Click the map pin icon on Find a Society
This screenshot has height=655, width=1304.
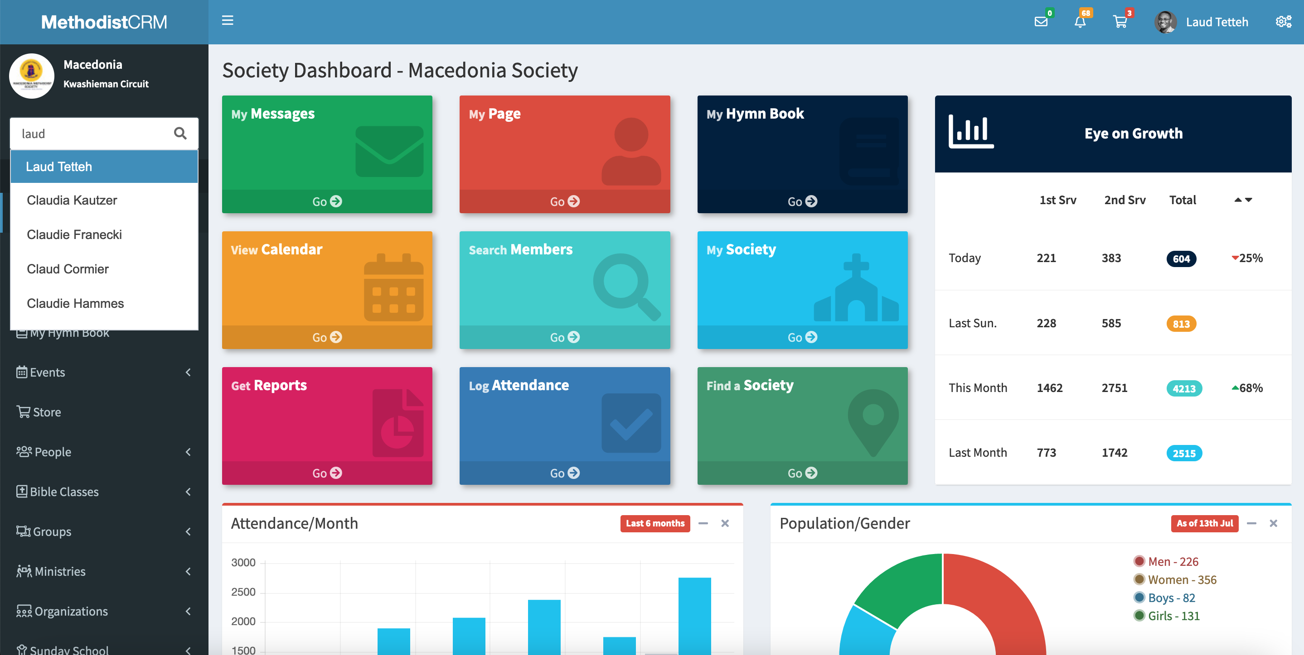(x=873, y=423)
